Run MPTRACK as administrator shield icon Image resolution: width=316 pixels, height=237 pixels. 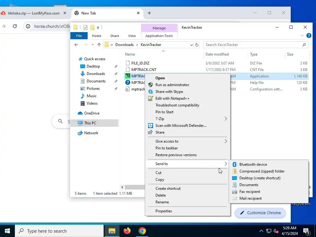click(151, 85)
